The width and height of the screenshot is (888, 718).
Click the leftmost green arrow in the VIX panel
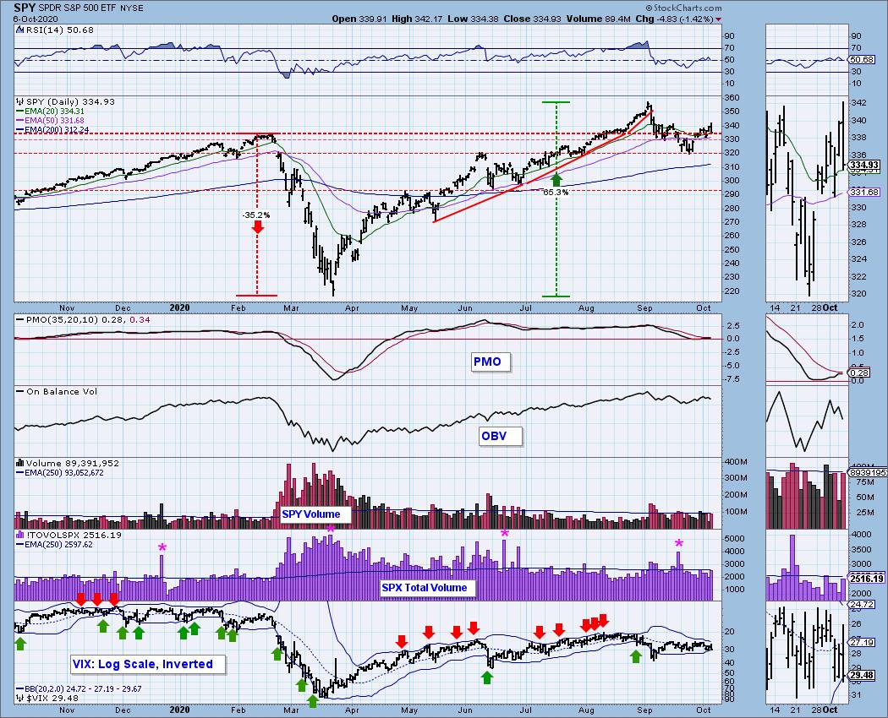coord(20,643)
